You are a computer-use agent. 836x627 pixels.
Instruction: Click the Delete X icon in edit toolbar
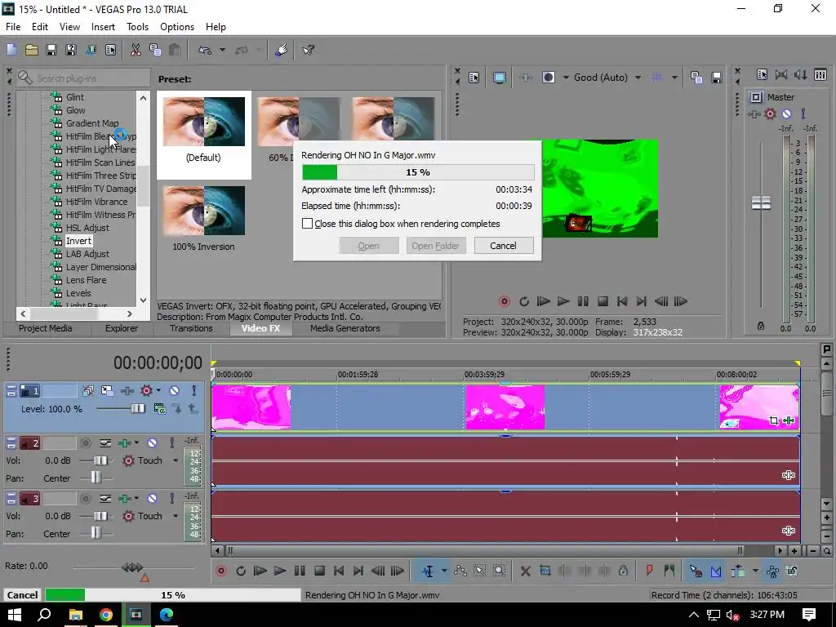pos(525,571)
